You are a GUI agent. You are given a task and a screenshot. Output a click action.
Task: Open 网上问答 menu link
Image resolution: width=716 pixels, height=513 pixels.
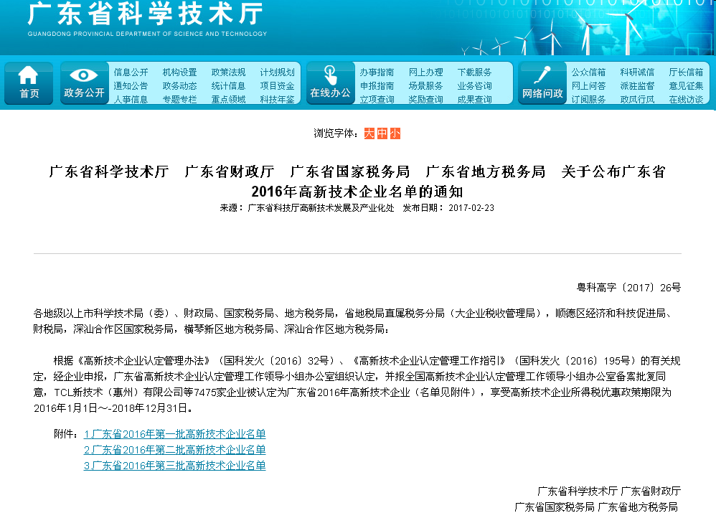pos(588,86)
